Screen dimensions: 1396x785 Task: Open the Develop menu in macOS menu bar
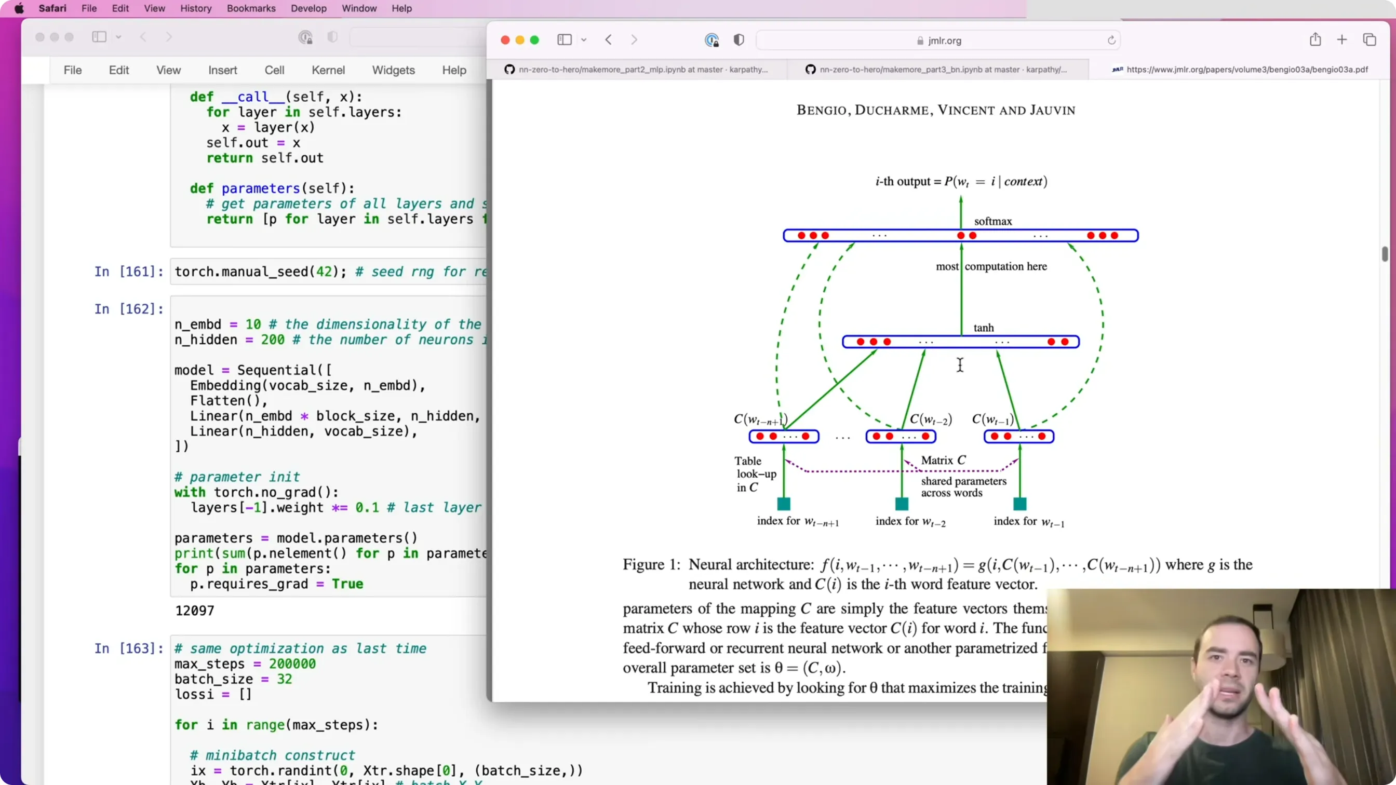pos(308,9)
